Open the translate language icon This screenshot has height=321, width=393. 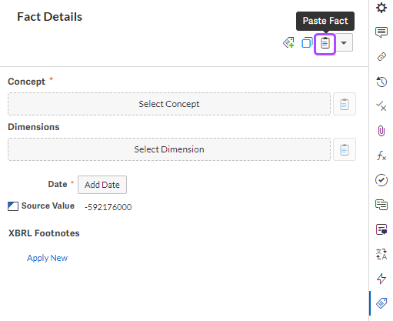coord(381,254)
